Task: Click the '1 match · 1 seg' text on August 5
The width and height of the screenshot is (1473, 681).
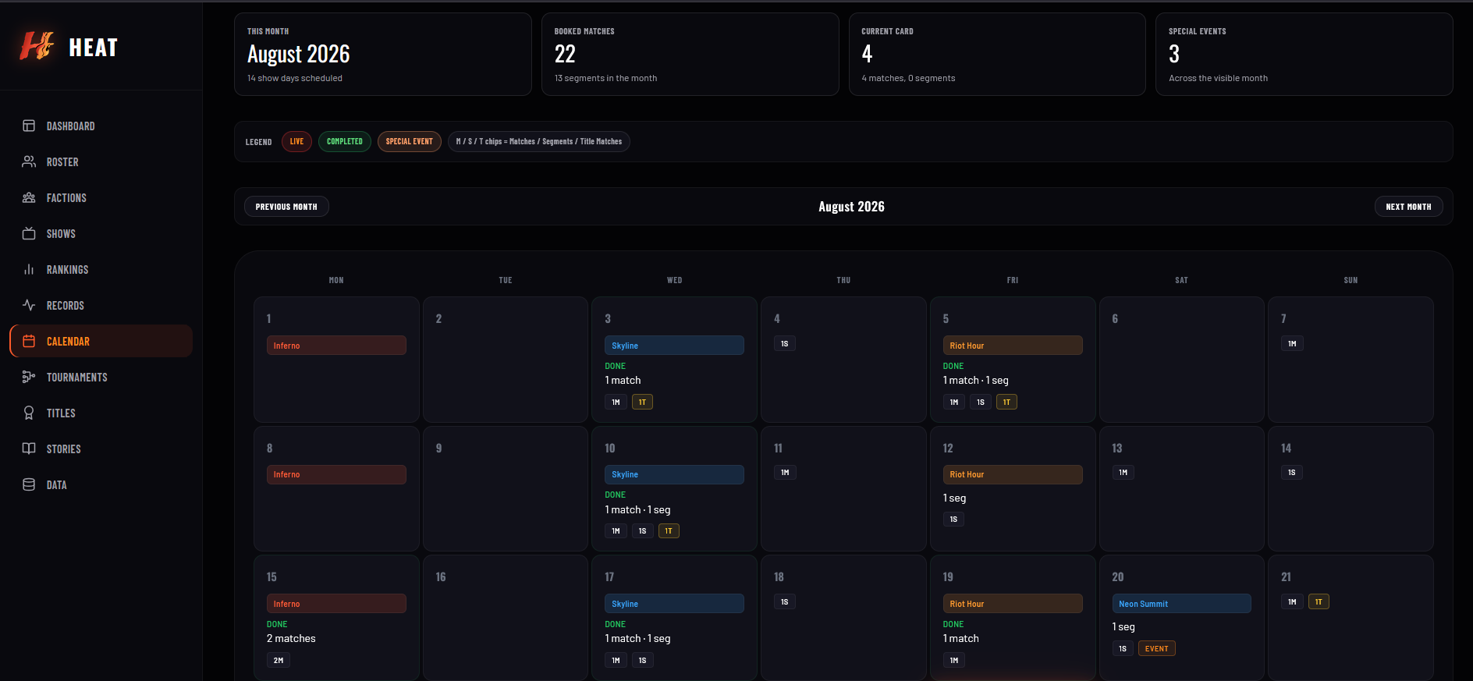Action: pyautogui.click(x=975, y=381)
